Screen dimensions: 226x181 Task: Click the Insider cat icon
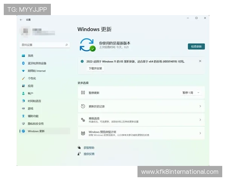(x=83, y=133)
